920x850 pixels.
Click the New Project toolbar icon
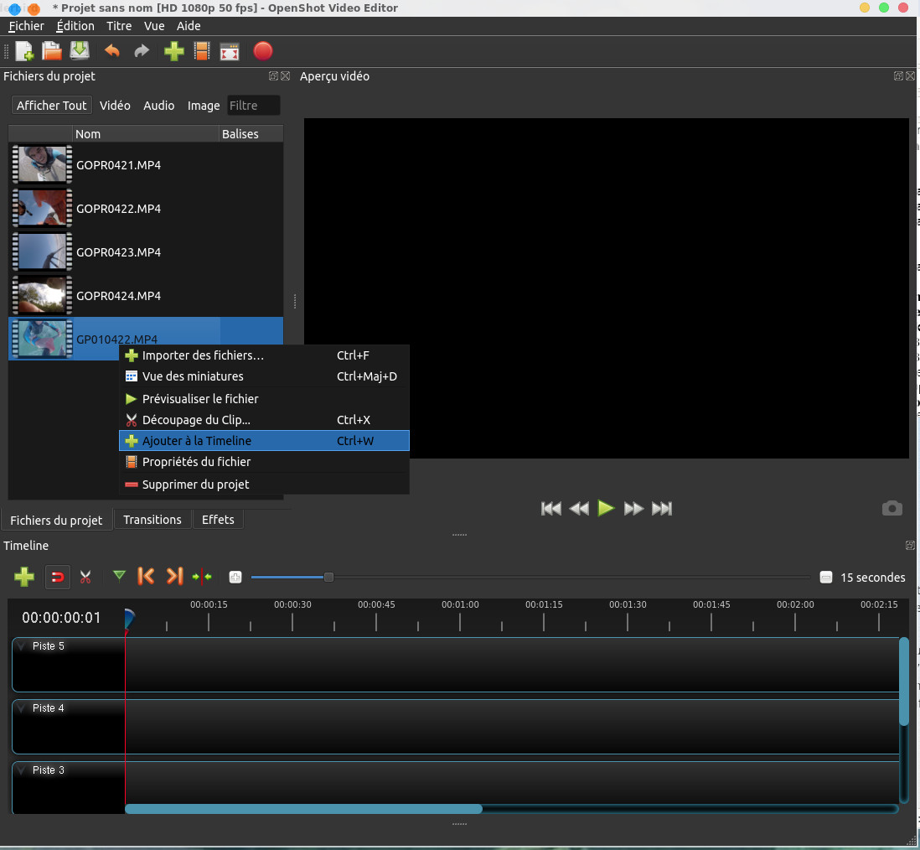(x=24, y=51)
